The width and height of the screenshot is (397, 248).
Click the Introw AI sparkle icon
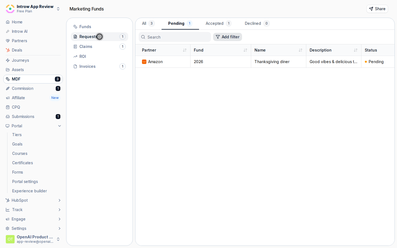8,31
